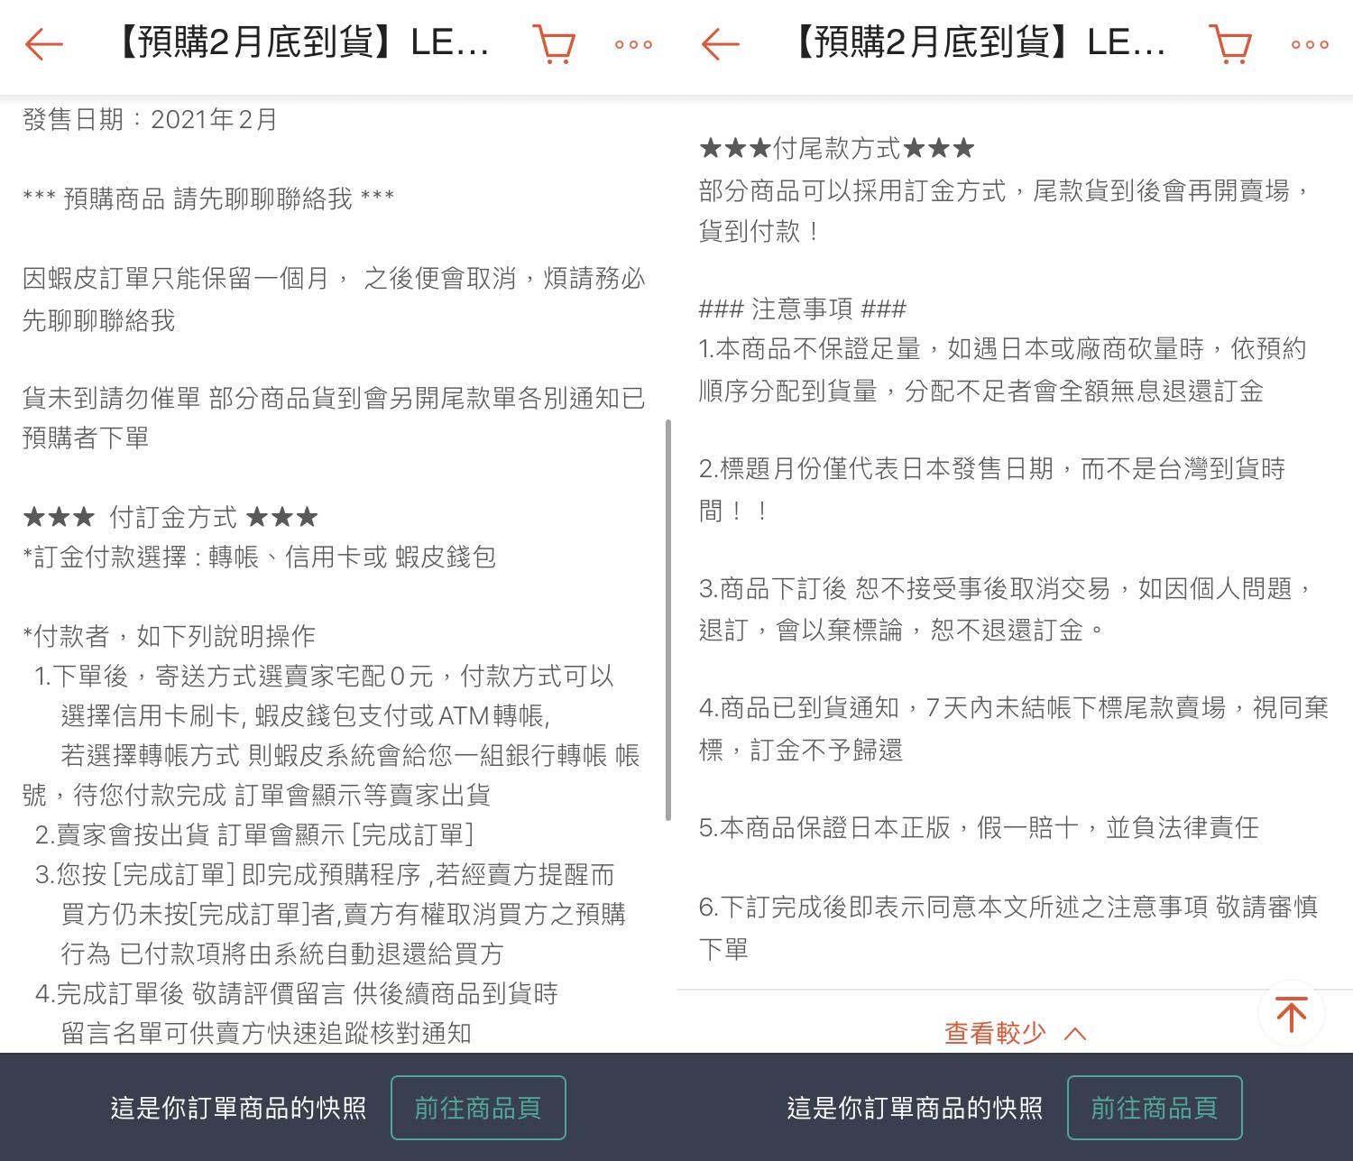This screenshot has width=1353, height=1161.
Task: Tap the line *訂金付款選擇 : 轉帳、信用卡或 蝦皮錢包
Action: coord(260,557)
